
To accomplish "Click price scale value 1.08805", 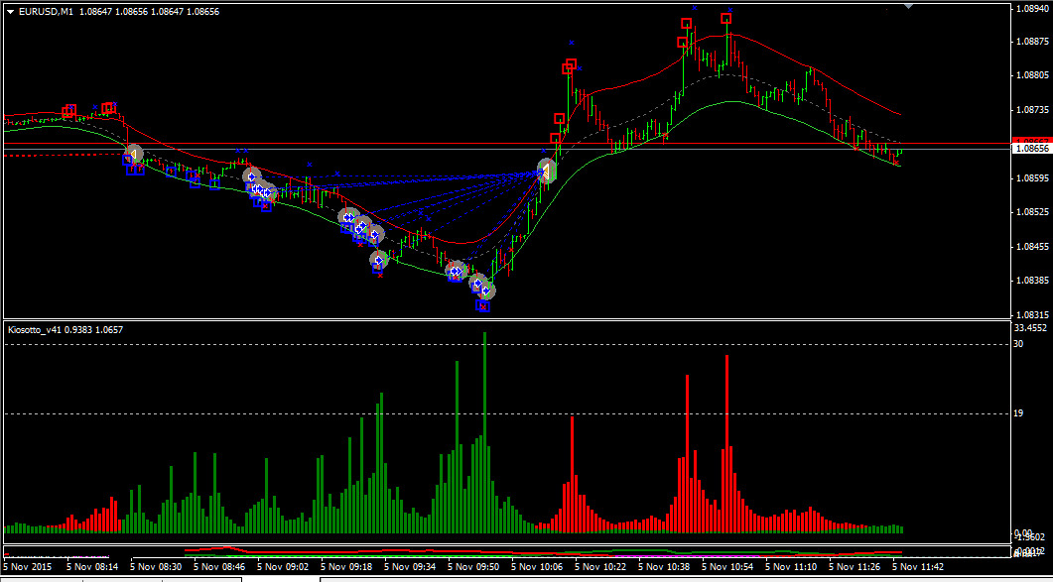I will [x=1033, y=76].
